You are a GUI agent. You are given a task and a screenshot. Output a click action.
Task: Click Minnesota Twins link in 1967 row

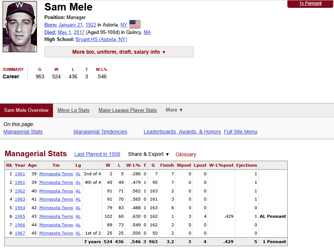click(x=56, y=233)
